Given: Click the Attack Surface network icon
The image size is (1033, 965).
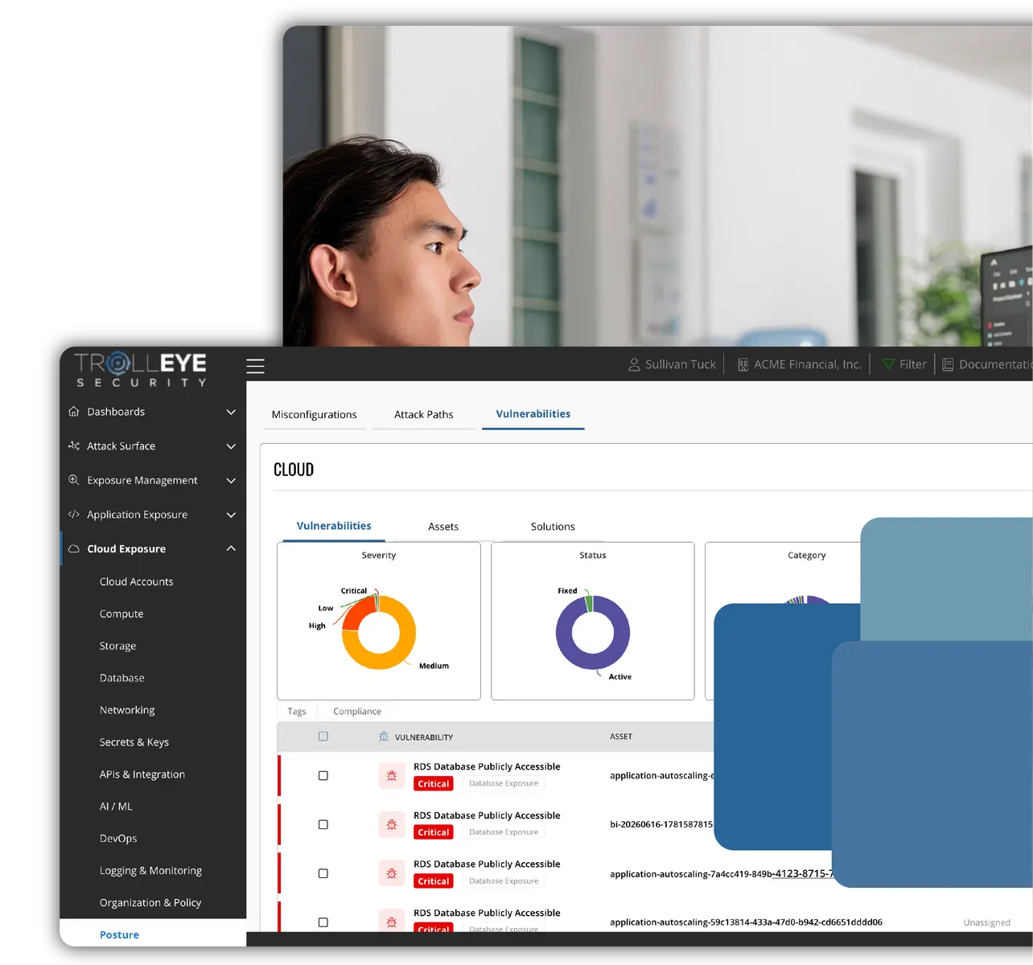Looking at the screenshot, I should (x=74, y=446).
